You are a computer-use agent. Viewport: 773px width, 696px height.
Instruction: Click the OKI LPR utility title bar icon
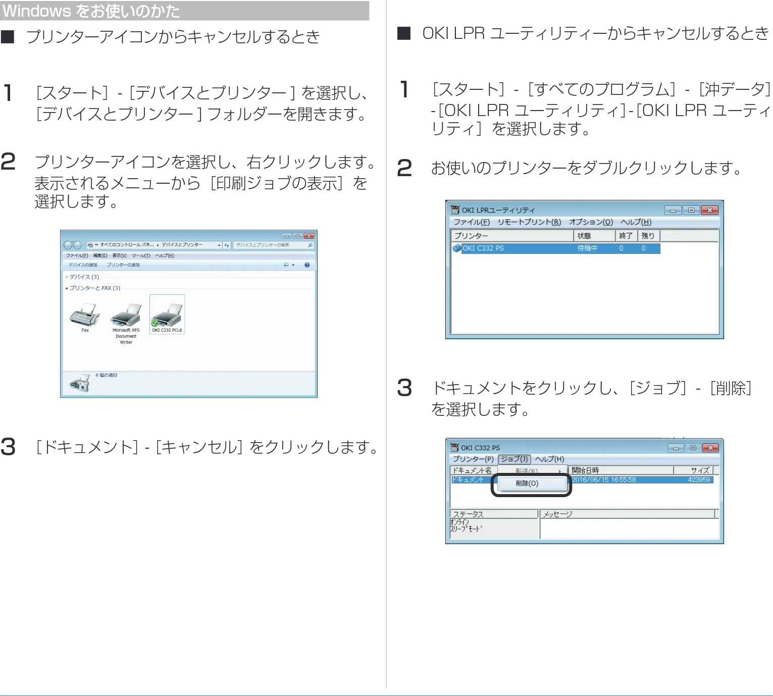coord(455,210)
